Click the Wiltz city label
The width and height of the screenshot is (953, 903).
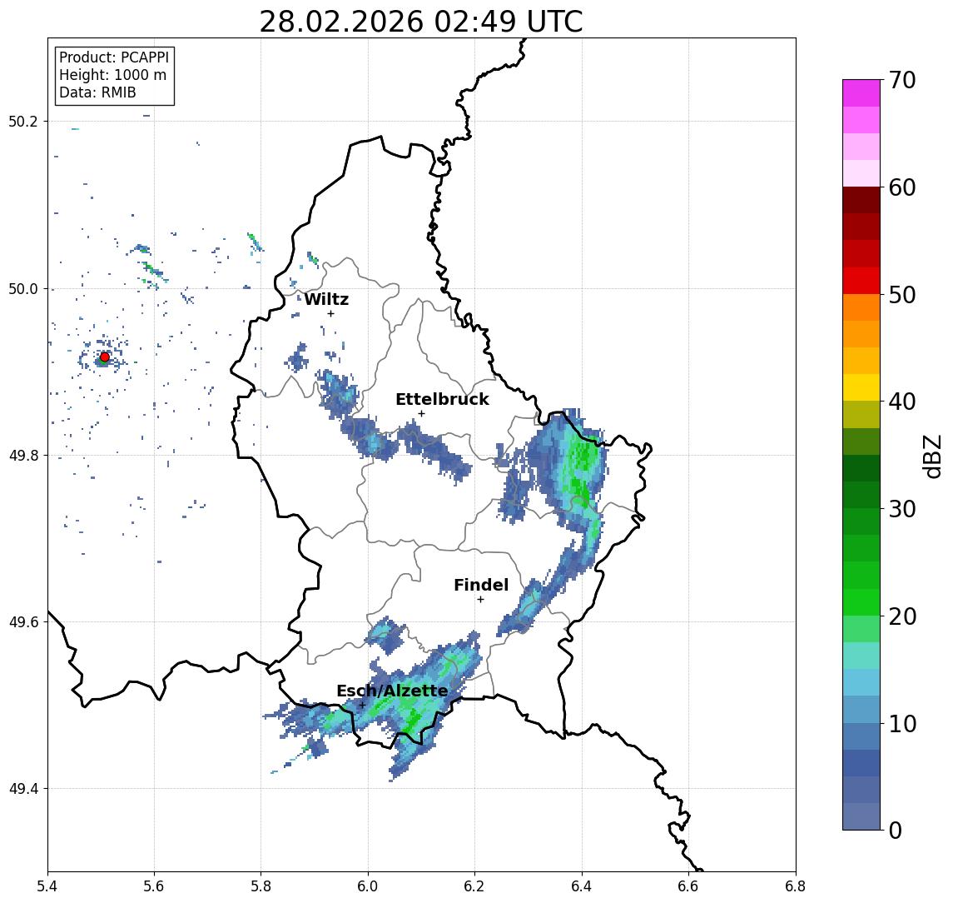click(326, 299)
